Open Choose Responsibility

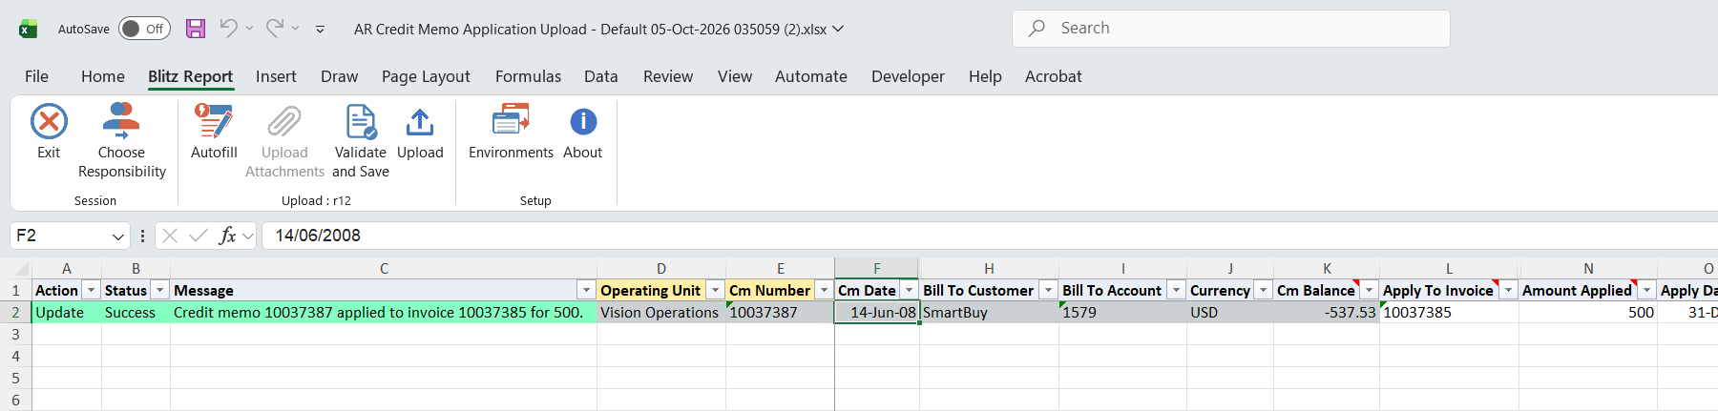[121, 141]
